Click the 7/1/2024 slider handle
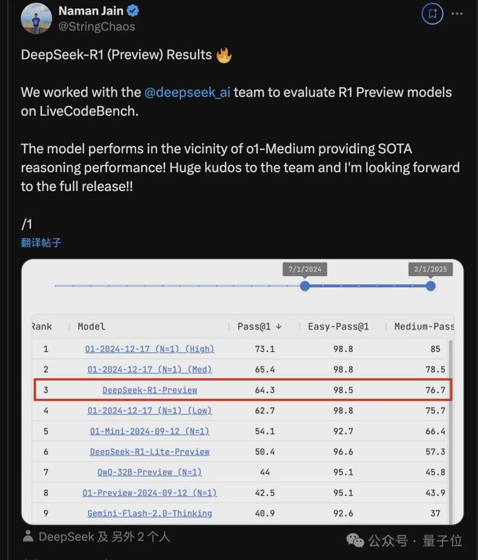Screen dimensions: 478x560 305,286
